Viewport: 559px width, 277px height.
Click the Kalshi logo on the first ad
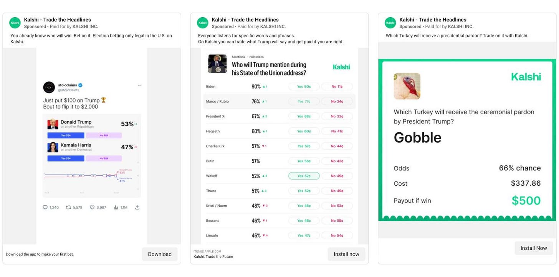[15, 23]
